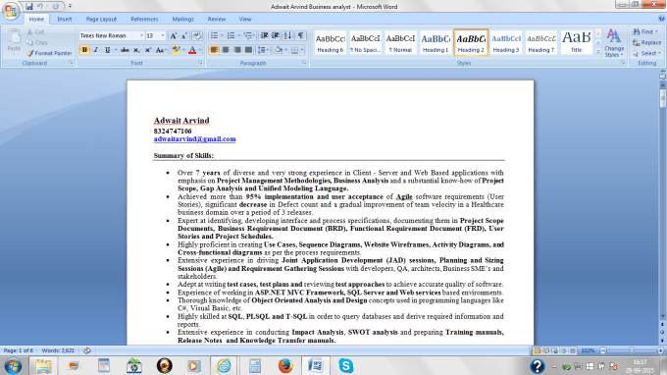Switch to View tab

point(245,20)
